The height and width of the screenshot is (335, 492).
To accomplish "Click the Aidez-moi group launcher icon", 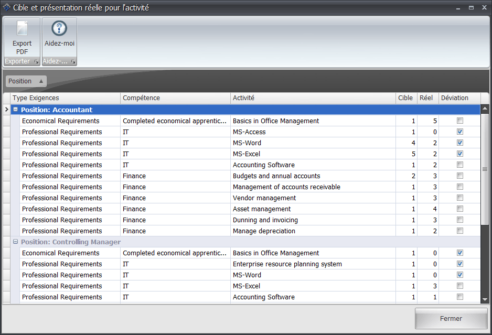I will (x=73, y=62).
